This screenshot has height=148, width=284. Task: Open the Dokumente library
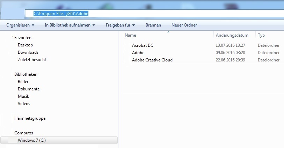coord(29,89)
